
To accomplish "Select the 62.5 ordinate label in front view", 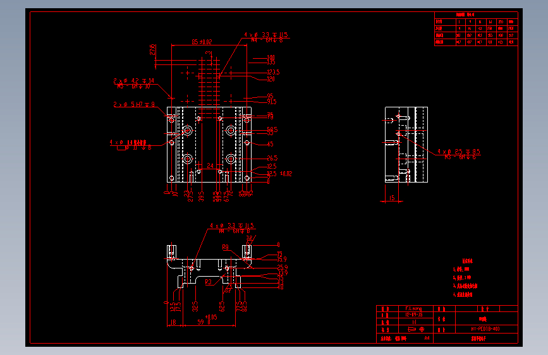I will [x=222, y=306].
